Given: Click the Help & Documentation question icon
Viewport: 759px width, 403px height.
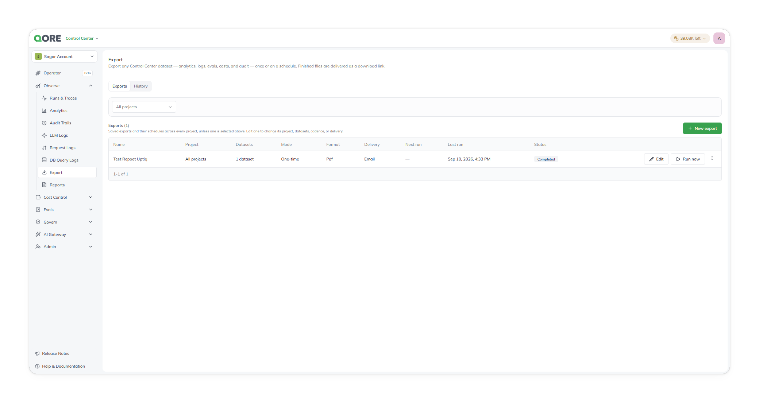Looking at the screenshot, I should point(37,366).
